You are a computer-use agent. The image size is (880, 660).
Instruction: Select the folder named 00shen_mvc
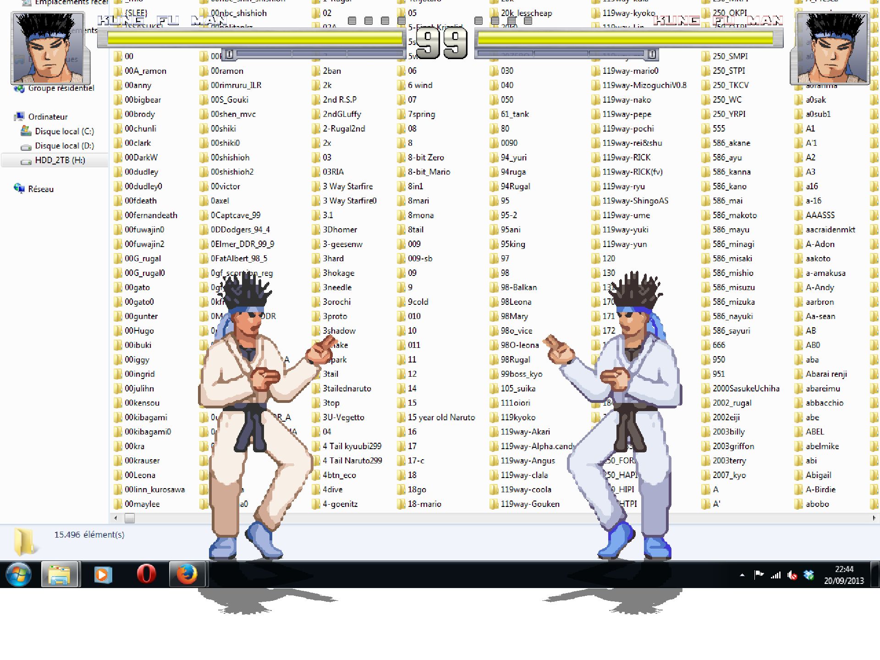(233, 114)
